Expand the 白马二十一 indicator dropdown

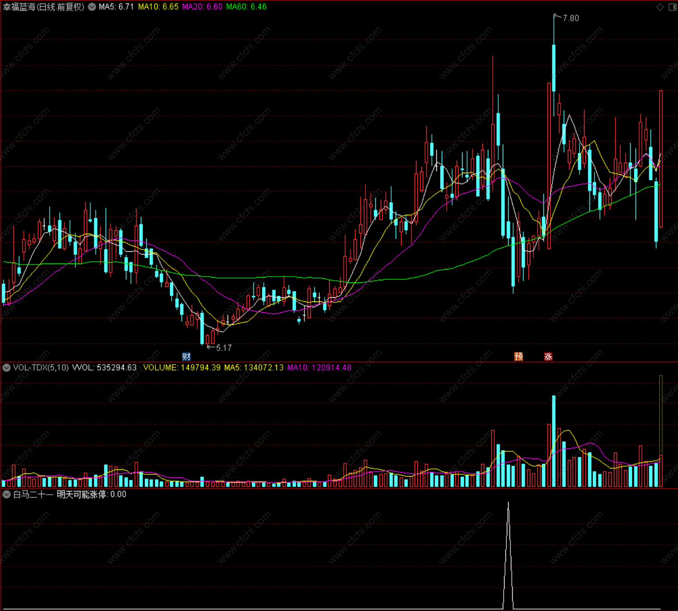tap(6, 495)
